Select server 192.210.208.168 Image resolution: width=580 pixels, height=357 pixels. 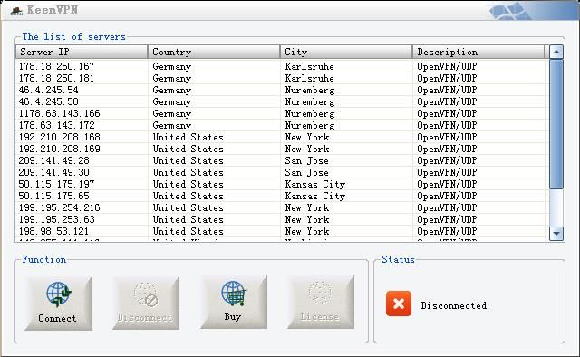click(x=280, y=137)
